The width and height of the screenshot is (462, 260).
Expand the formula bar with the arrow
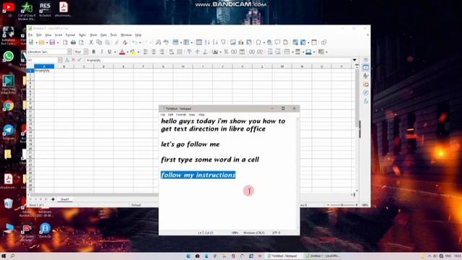[354, 60]
